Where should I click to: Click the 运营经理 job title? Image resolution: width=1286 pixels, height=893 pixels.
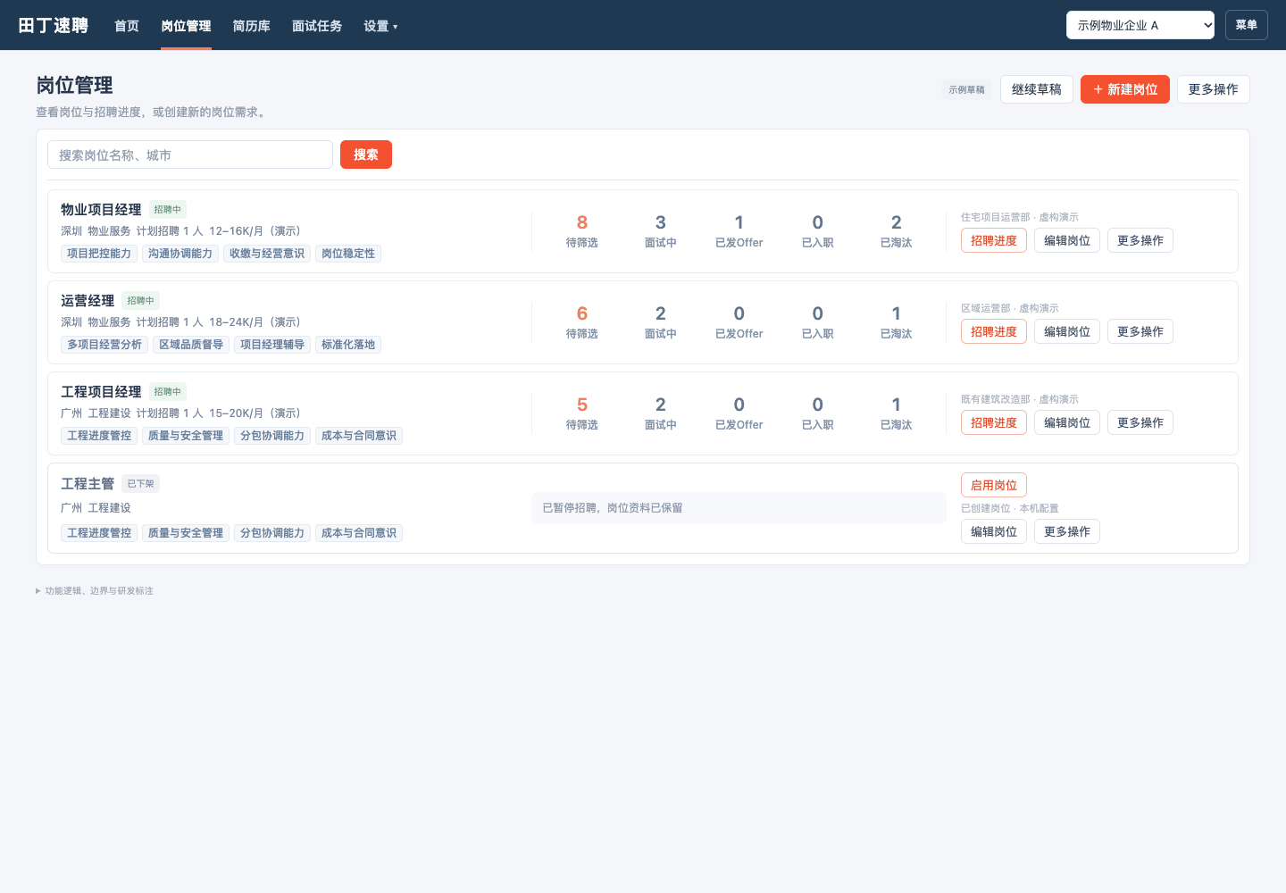click(x=88, y=300)
